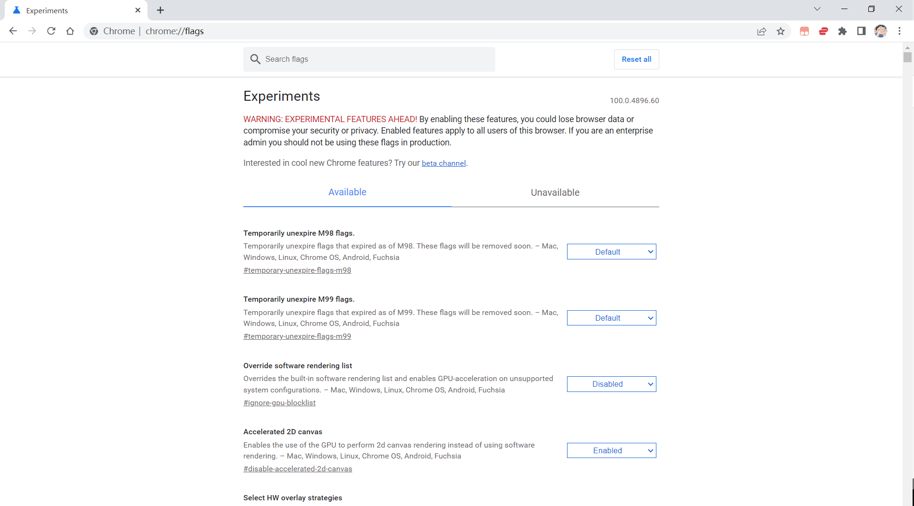Focus the Search flags input field

(375, 59)
